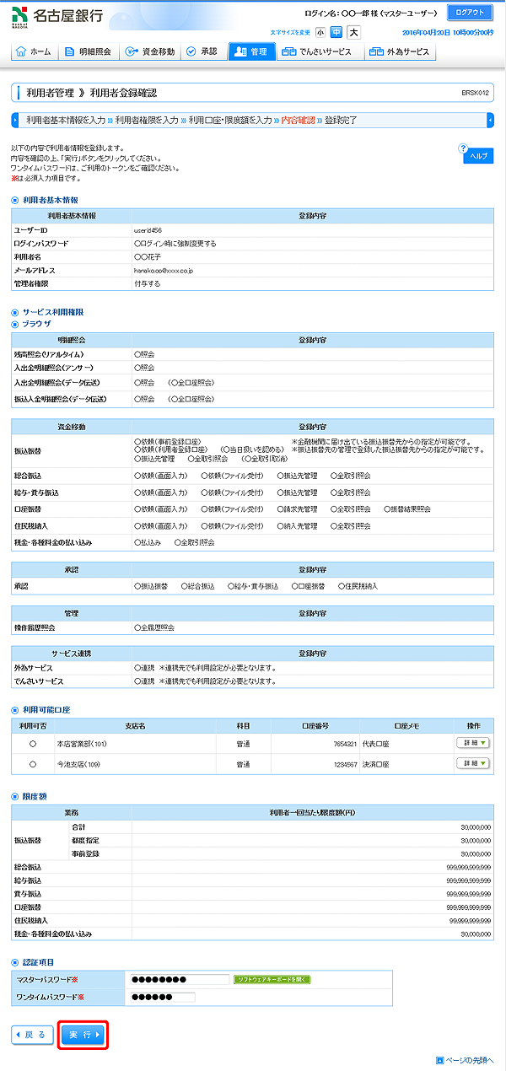Click account number 7654321
506x1071 pixels.
tap(345, 742)
